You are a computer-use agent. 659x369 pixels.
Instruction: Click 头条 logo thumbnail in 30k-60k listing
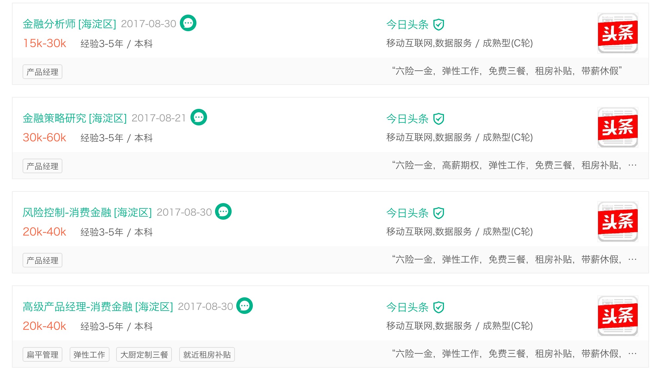click(x=618, y=127)
